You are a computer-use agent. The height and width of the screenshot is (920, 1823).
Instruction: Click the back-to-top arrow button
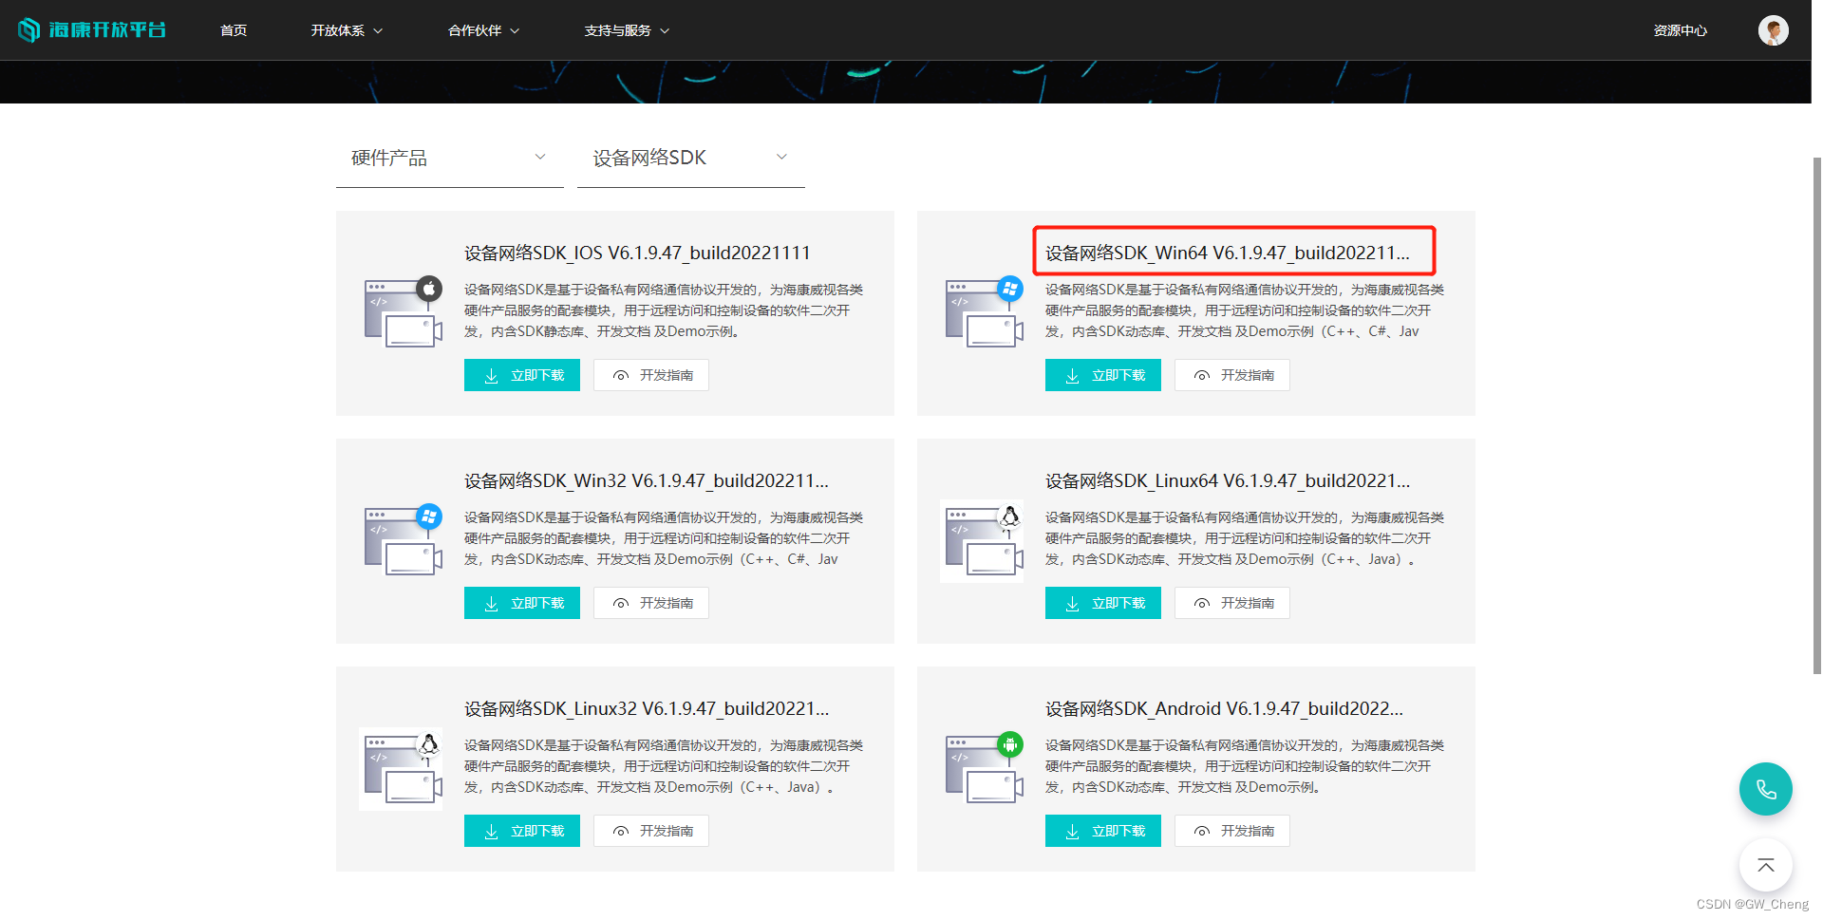pos(1765,865)
